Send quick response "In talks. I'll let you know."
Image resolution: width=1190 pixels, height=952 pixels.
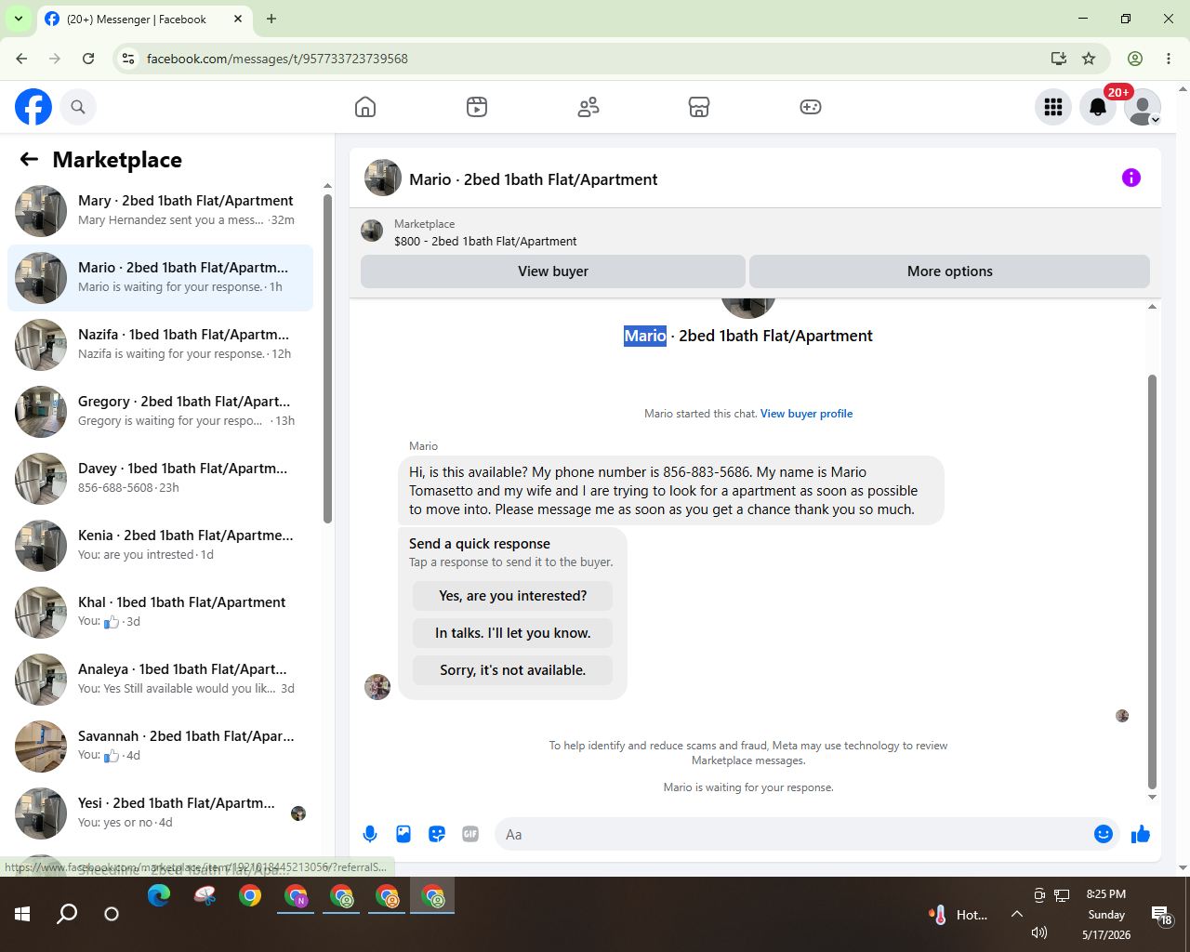coord(513,633)
